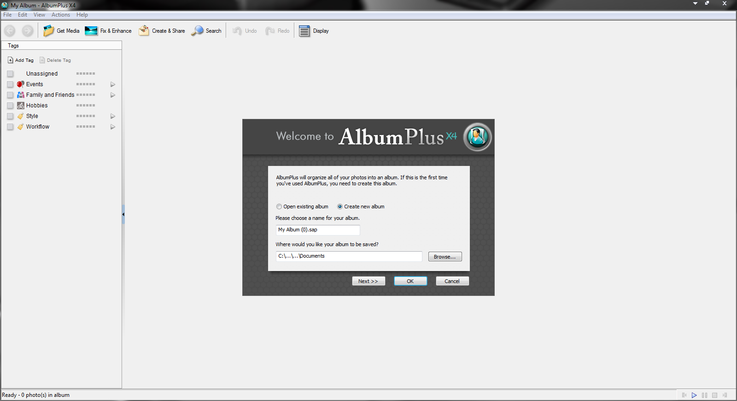The width and height of the screenshot is (737, 401).
Task: Select the Workflow tag label
Action: [x=38, y=127]
